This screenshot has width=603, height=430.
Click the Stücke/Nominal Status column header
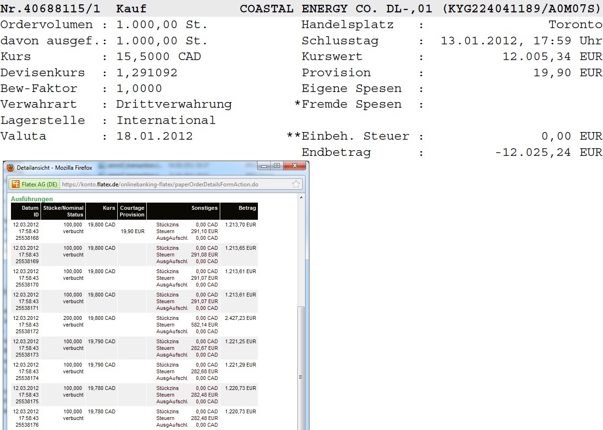(63, 211)
